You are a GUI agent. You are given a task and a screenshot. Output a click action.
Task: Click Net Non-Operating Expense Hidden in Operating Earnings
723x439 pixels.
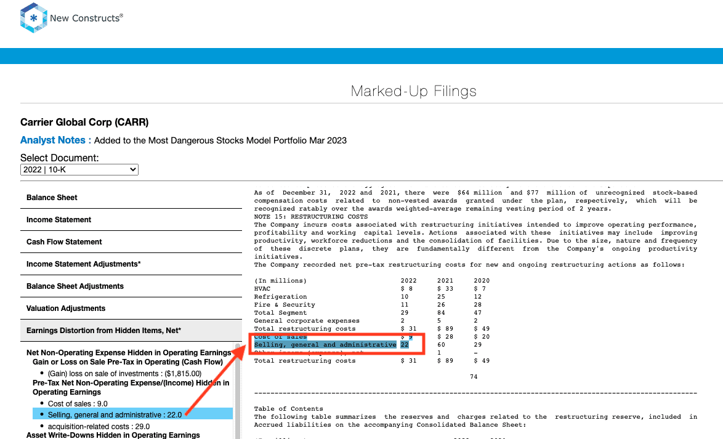pos(129,353)
